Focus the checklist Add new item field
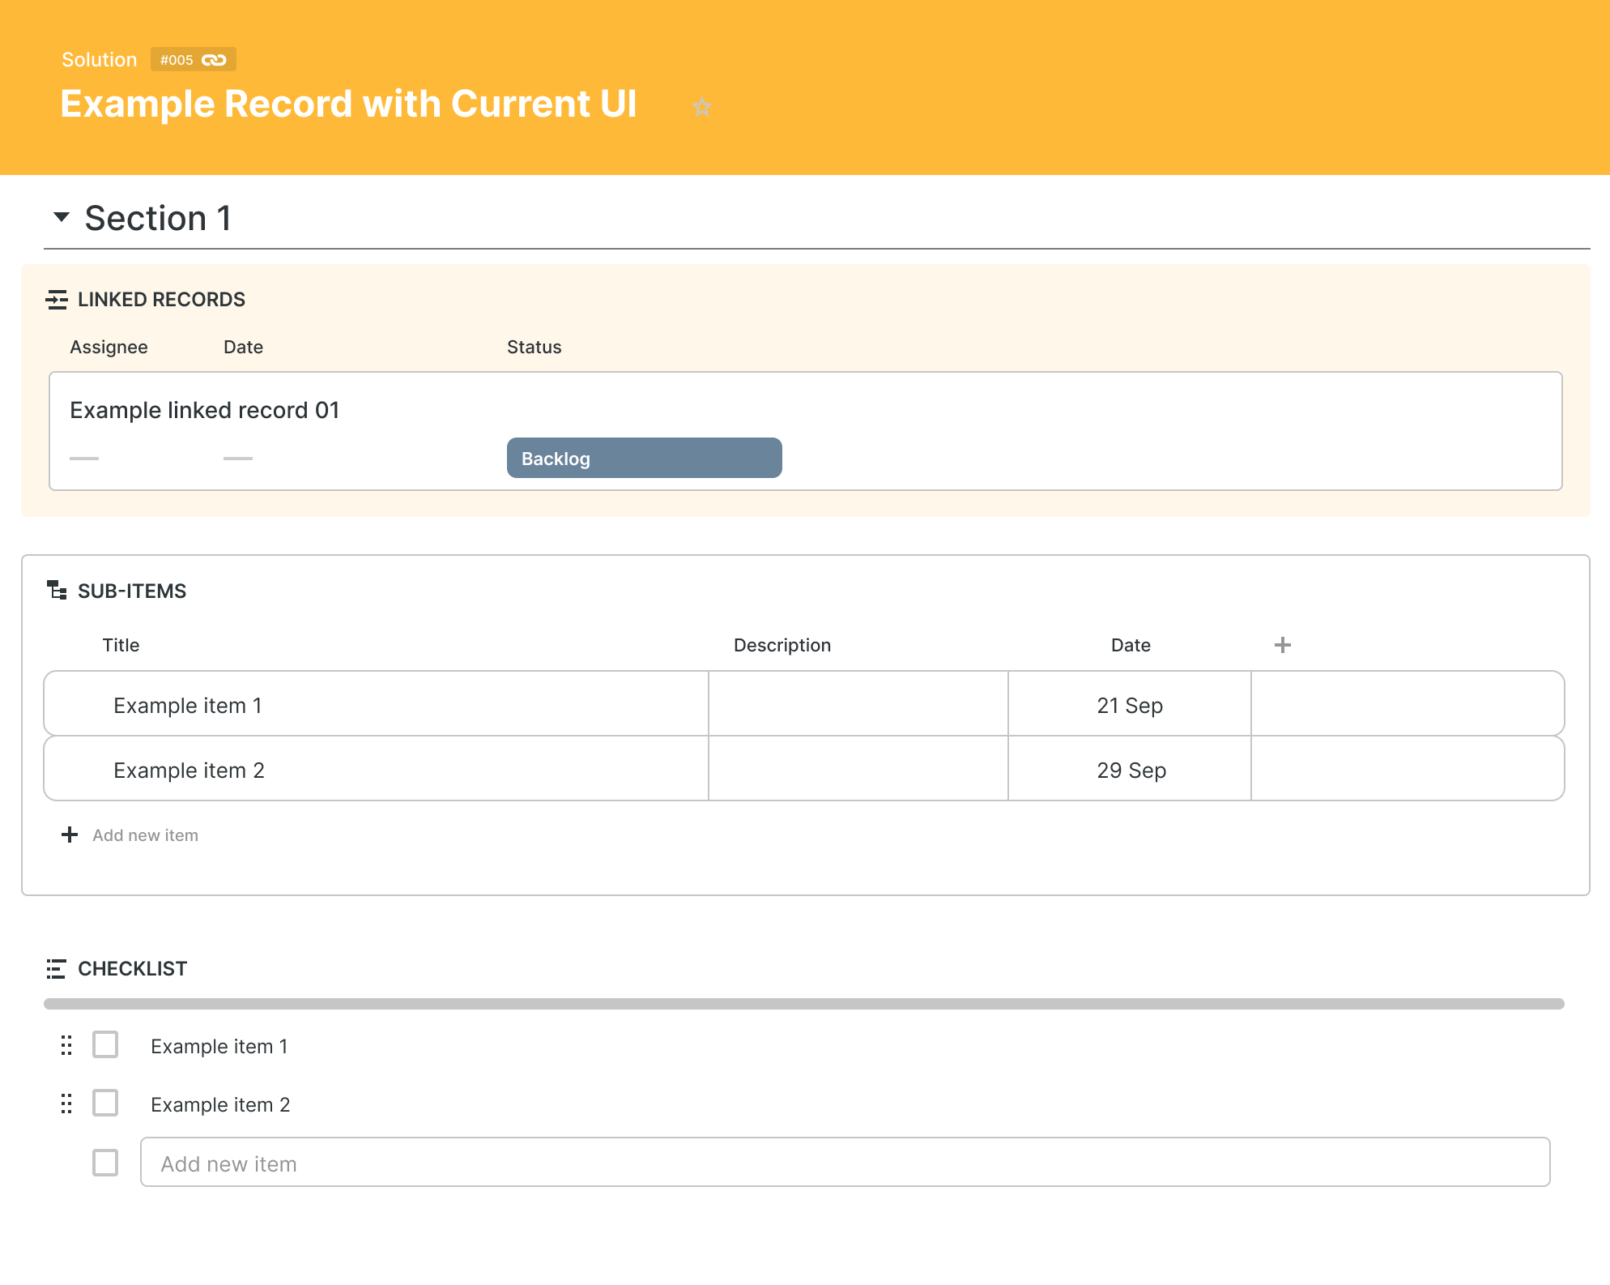Screen dimensions: 1610x1285 pos(845,1163)
